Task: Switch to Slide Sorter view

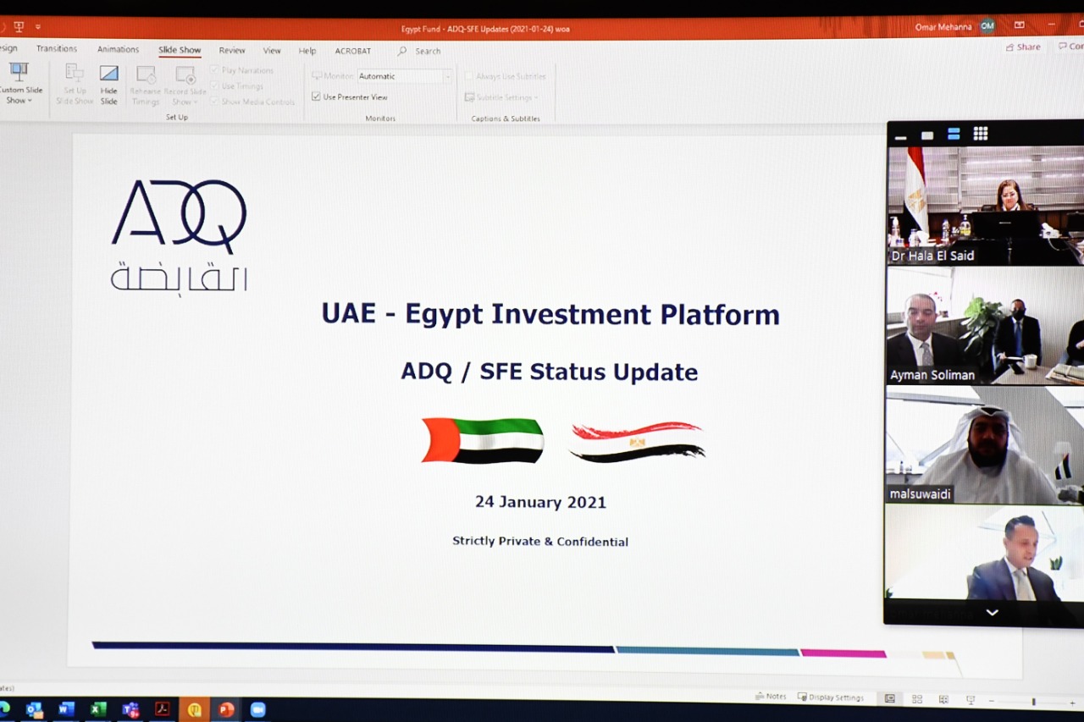Action: click(x=917, y=699)
